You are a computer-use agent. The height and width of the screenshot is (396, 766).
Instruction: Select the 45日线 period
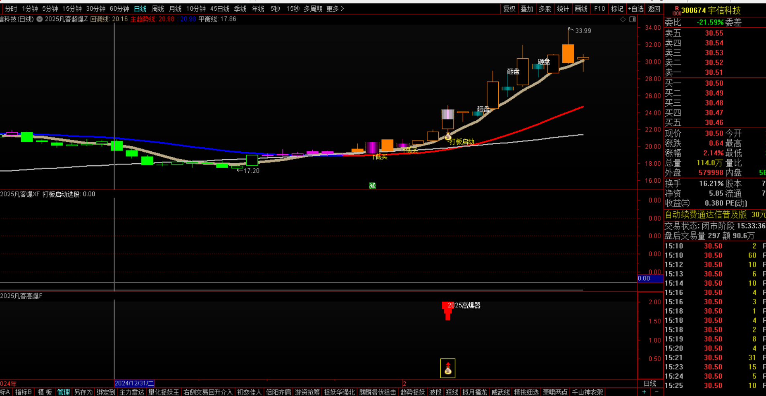tap(220, 9)
